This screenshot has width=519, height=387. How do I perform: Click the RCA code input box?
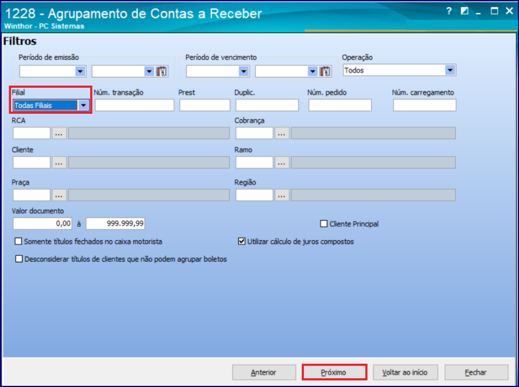tap(31, 133)
